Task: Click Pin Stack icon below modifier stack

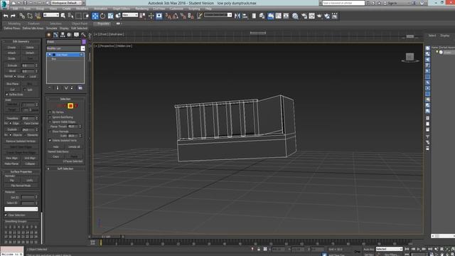Action: tap(50, 87)
